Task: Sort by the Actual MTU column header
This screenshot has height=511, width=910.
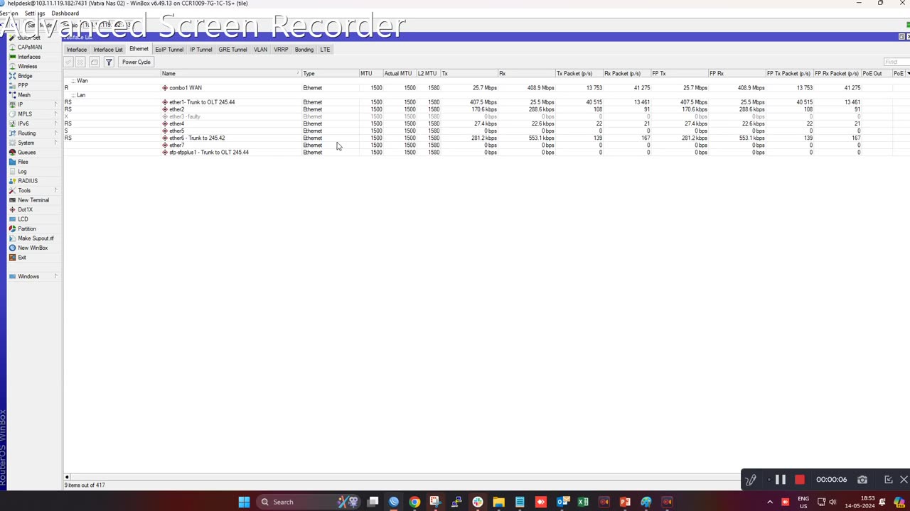Action: (398, 74)
